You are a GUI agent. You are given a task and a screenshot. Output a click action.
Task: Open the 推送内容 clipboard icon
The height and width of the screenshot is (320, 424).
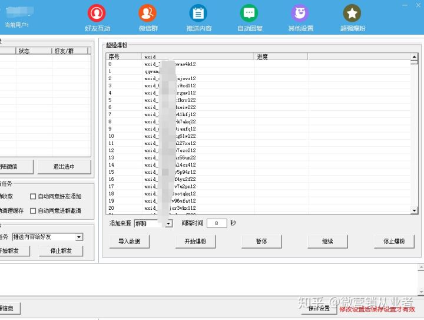tap(198, 13)
